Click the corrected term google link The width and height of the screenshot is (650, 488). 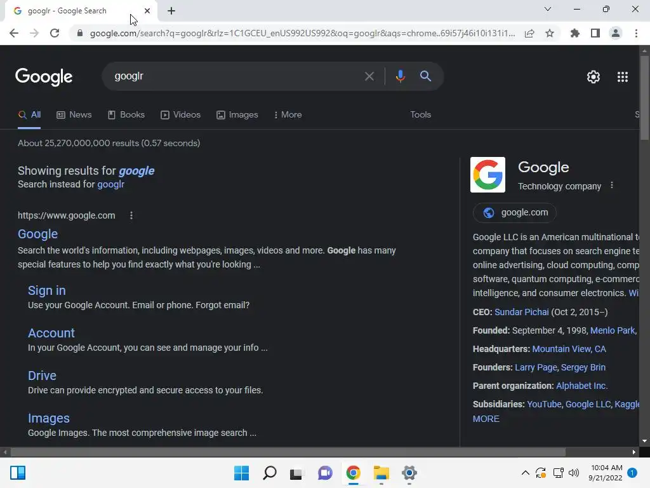136,171
